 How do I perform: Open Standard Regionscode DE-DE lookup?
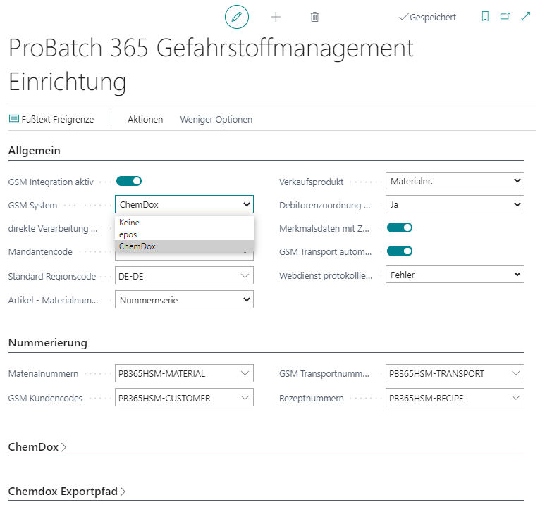[x=245, y=276]
